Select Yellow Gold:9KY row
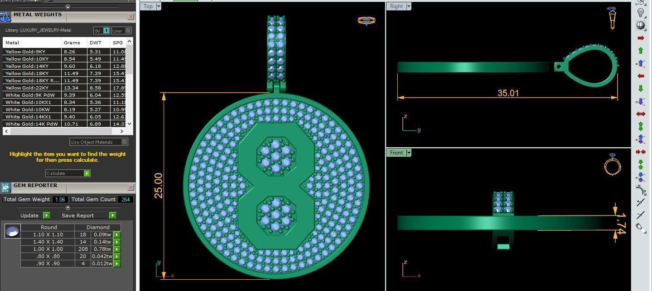Image resolution: width=652 pixels, height=291 pixels. (64, 52)
